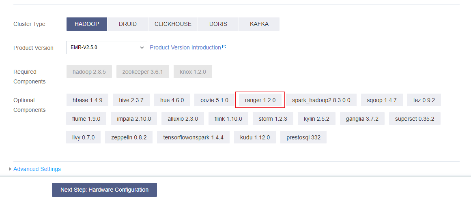471x203 pixels.
Task: Click the Cluster Type label
Action: [x=30, y=24]
